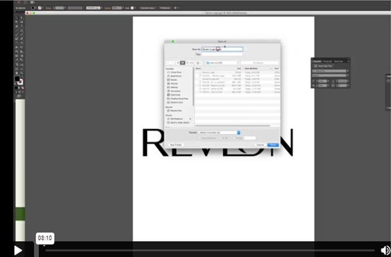Click the Save As filename field
The height and width of the screenshot is (257, 391).
tap(222, 49)
